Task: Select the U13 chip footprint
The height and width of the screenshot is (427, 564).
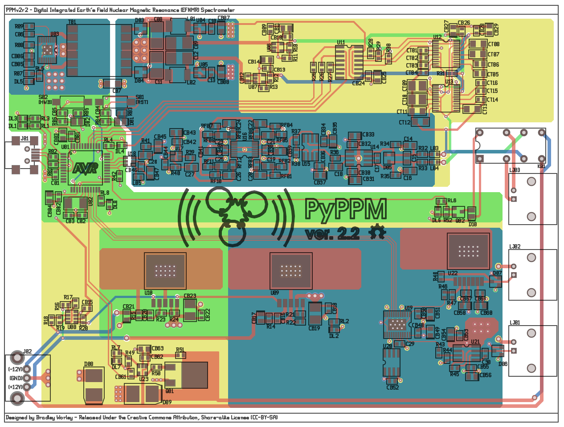Action: pos(446,98)
